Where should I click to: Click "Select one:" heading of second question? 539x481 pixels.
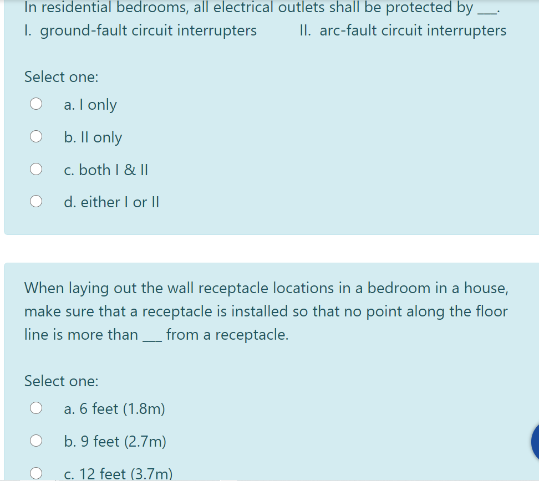point(61,381)
